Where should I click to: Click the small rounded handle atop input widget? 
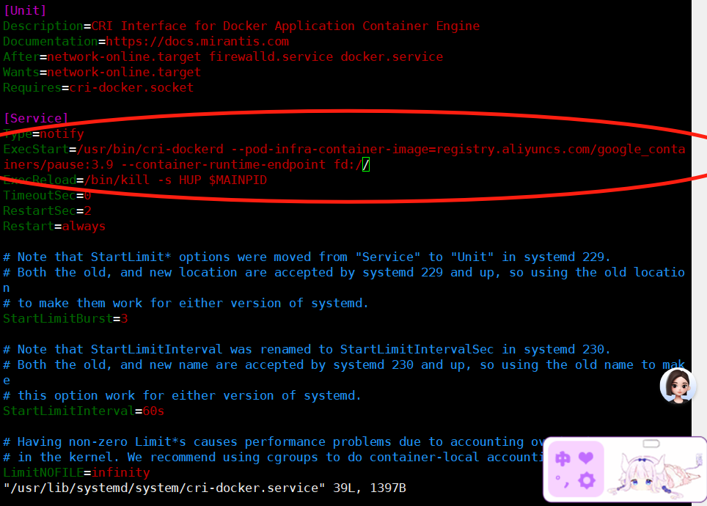pos(651,444)
